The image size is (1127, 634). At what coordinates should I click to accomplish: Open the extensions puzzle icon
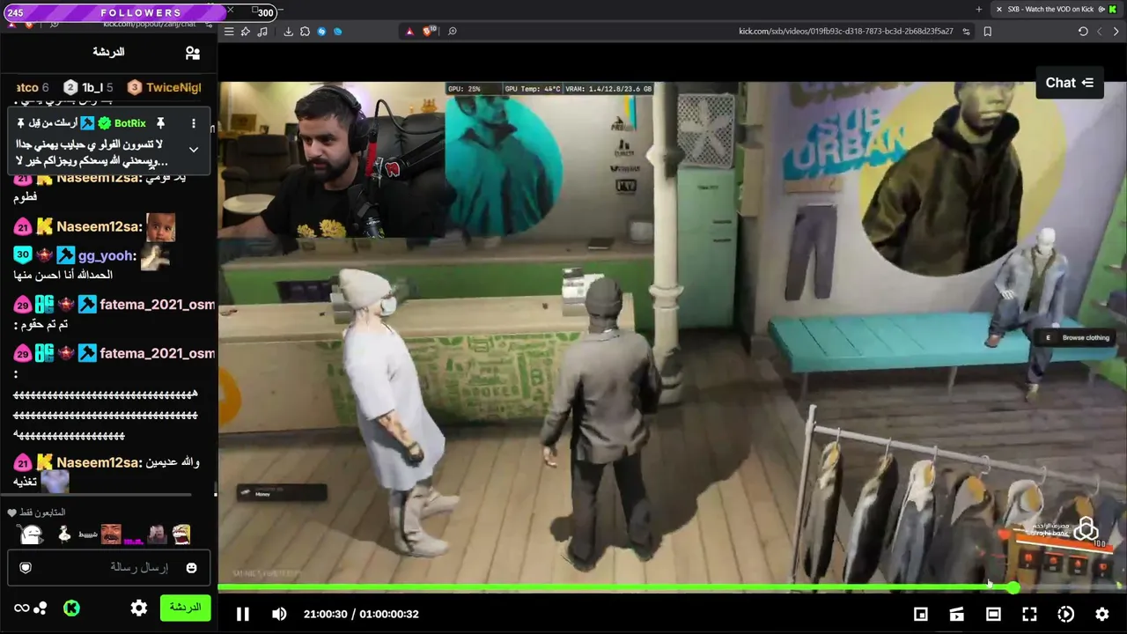click(x=305, y=32)
